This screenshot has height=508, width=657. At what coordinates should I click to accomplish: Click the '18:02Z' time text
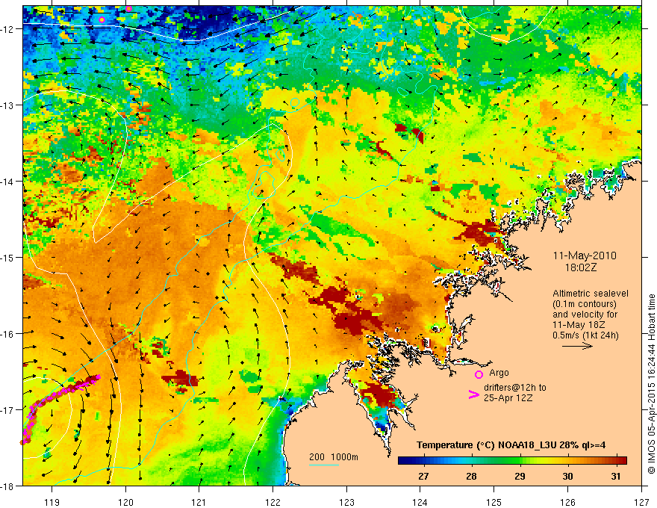click(580, 267)
